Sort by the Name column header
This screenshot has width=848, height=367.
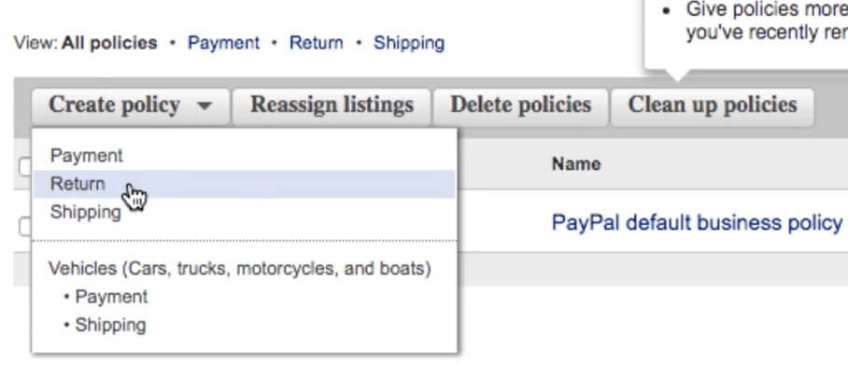coord(576,163)
